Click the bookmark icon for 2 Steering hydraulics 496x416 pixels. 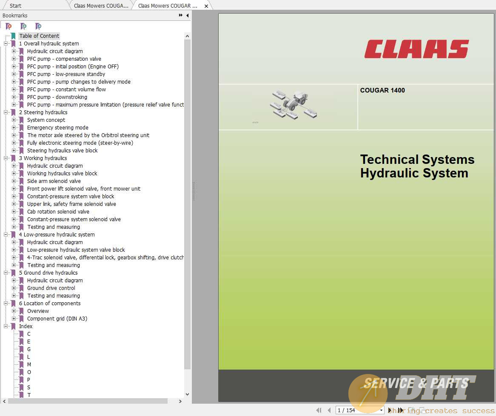[x=13, y=112]
